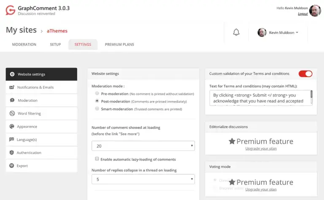The width and height of the screenshot is (324, 200).
Task: Click the Export circle icon
Action: [11, 166]
